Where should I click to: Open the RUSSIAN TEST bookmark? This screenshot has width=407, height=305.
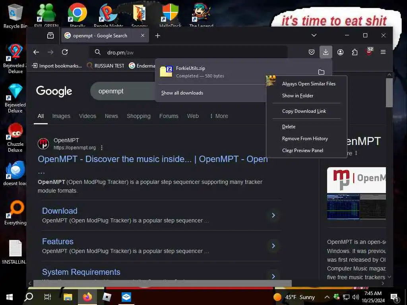click(106, 66)
